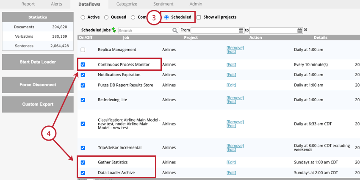This screenshot has width=360, height=180.
Task: Click Edit link for Continuous Process Monitor
Action: (x=231, y=65)
